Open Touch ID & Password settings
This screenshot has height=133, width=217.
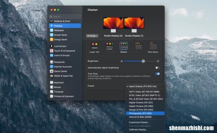tap(64, 51)
